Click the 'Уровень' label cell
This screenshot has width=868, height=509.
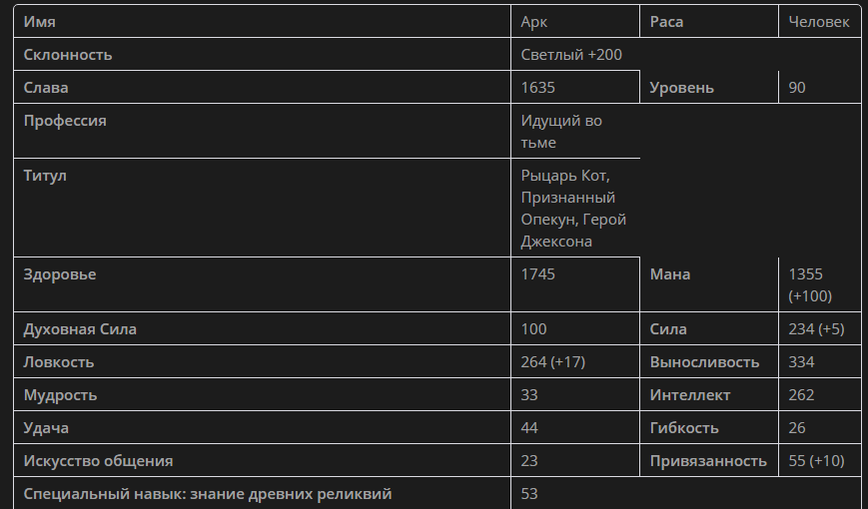point(681,88)
